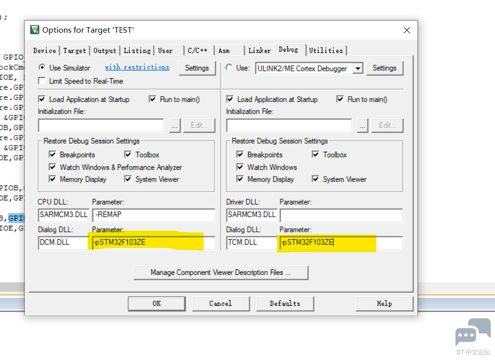
Task: Click empty Driver DLL parameter field
Action: pos(341,215)
